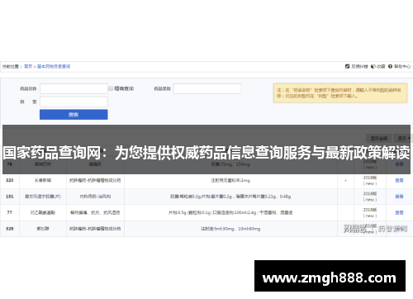Open 查看 link for row 151
The width and height of the screenshot is (413, 299).
click(x=399, y=197)
